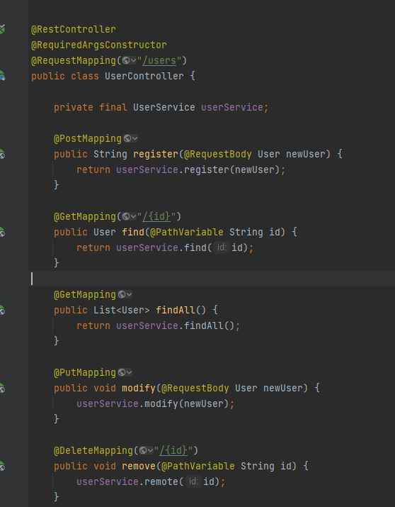The height and width of the screenshot is (507, 395).
Task: Click the @RestController annotation
Action: click(73, 29)
